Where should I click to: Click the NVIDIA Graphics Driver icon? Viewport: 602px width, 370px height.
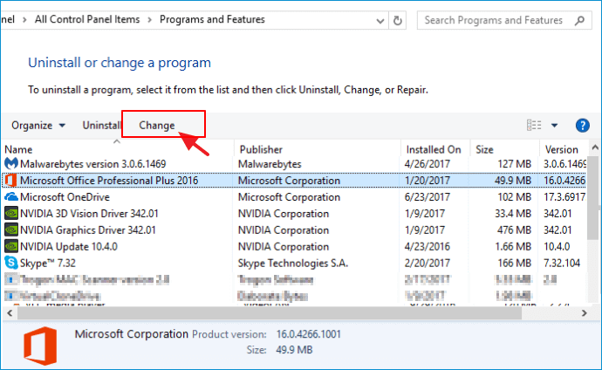11,230
